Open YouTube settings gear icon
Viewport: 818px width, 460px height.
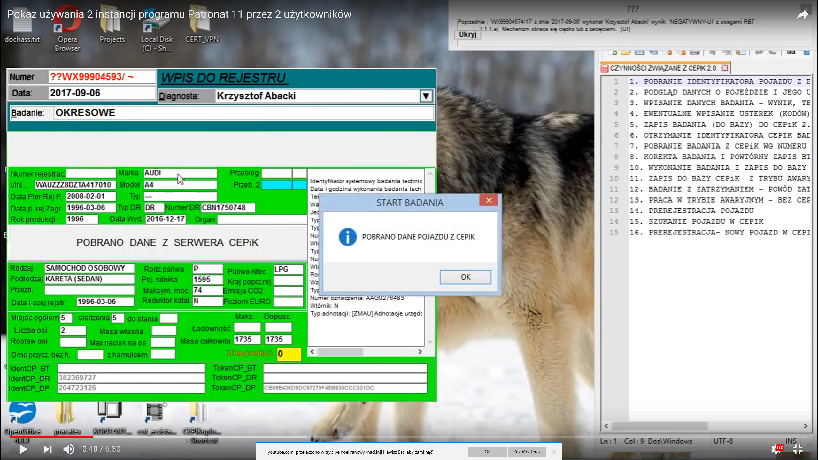[776, 449]
